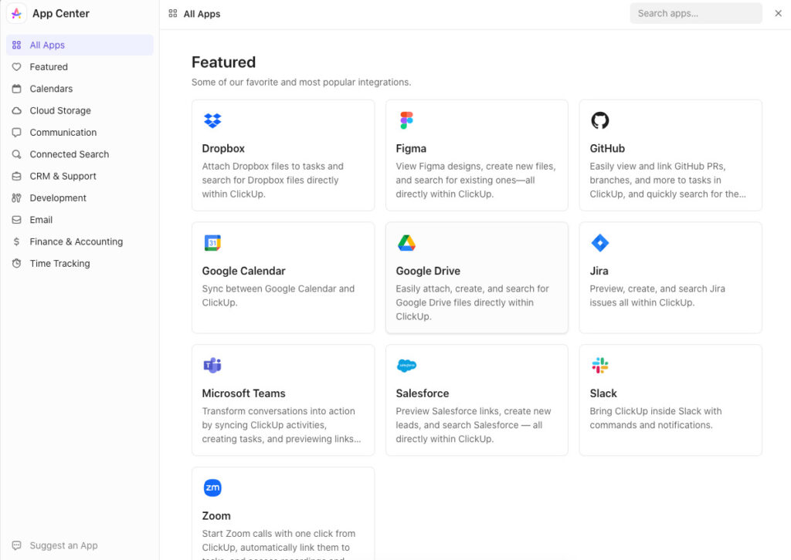Click the Cloud Storage cloud icon
Viewport: 791px width, 560px height.
[17, 110]
